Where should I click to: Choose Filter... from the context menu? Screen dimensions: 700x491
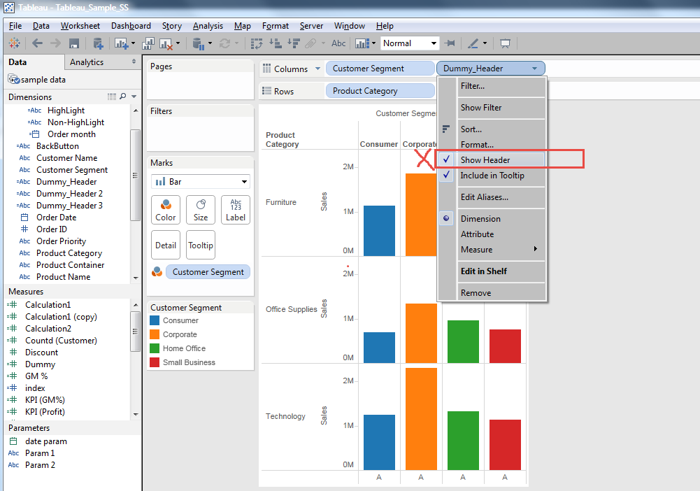(x=492, y=86)
